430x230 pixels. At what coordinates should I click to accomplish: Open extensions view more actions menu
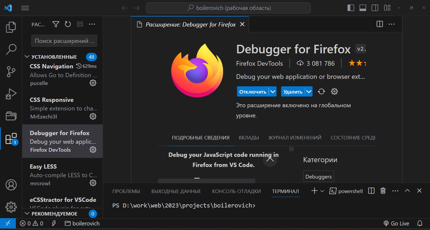pyautogui.click(x=92, y=24)
